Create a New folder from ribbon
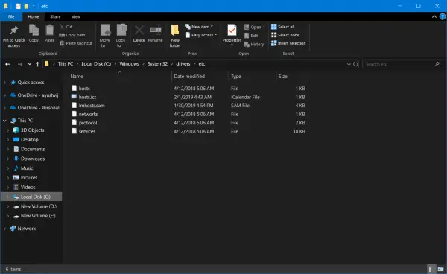Image resolution: width=447 pixels, height=274 pixels. 175,36
